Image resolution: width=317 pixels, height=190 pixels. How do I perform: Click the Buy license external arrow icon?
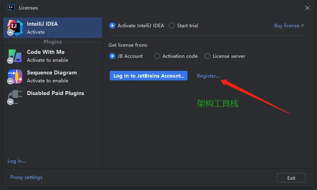coord(302,26)
